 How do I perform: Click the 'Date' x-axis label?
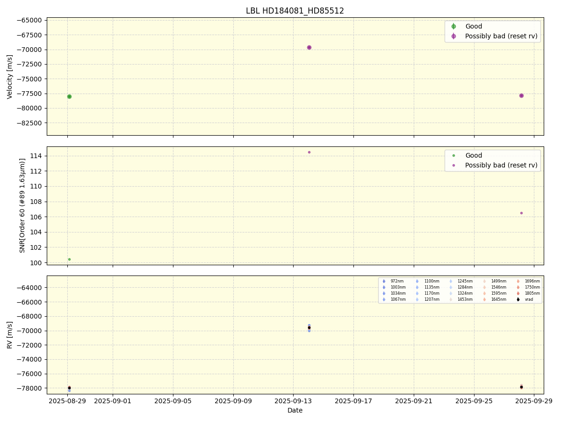click(295, 410)
